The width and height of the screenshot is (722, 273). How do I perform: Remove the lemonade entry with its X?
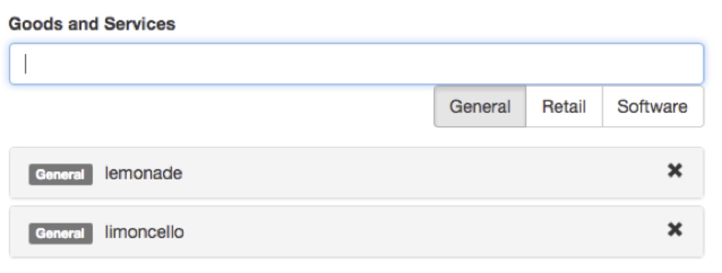coord(675,171)
